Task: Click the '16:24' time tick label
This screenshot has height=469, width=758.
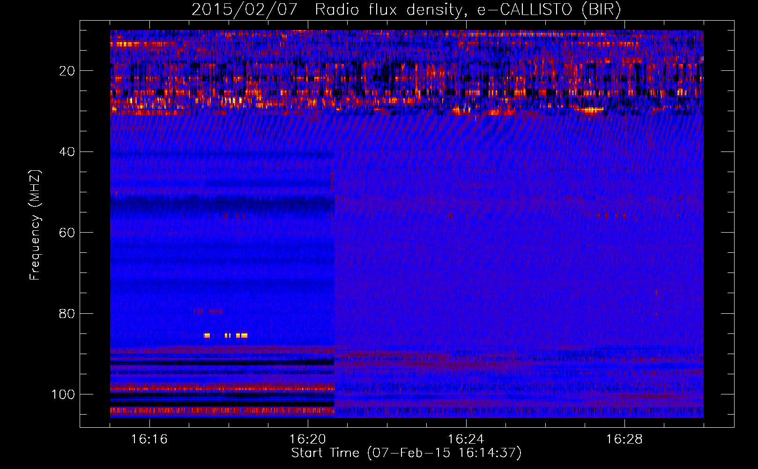Action: pos(466,439)
